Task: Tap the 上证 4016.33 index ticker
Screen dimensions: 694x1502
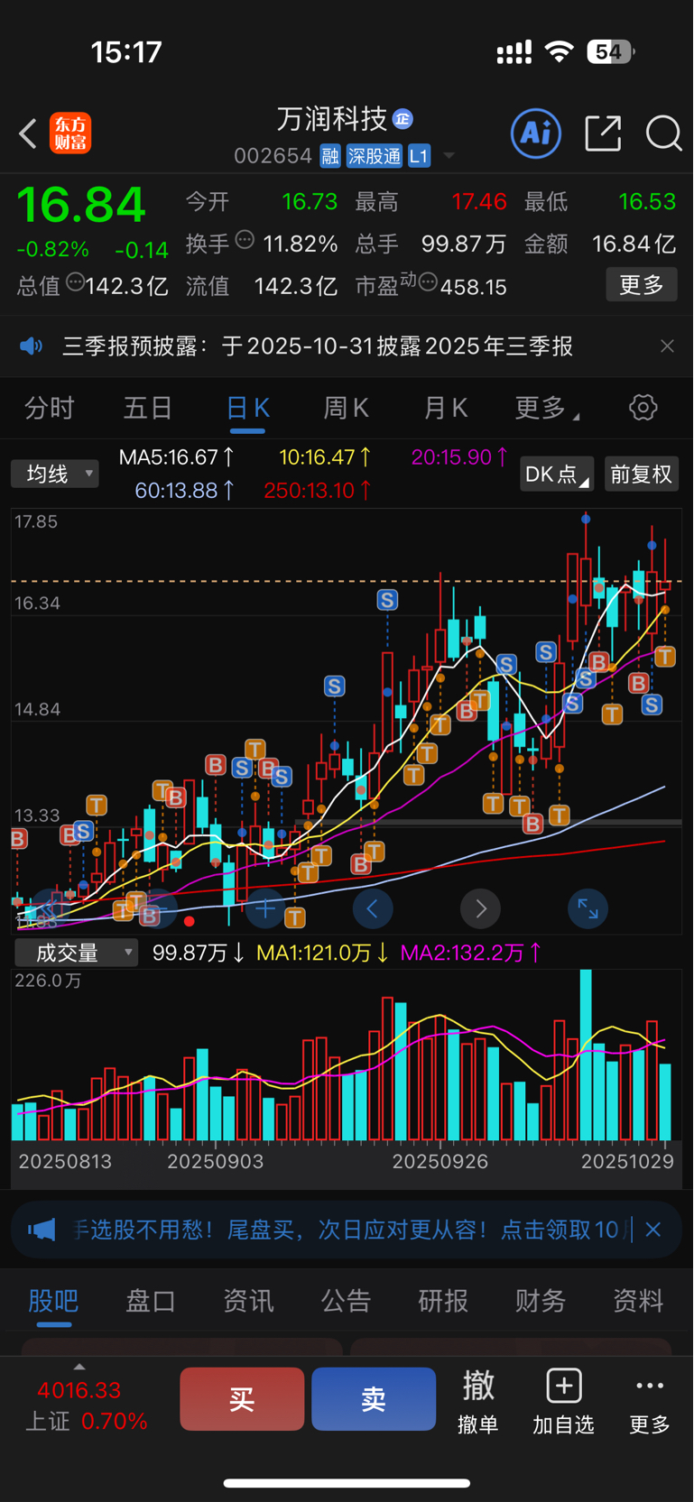Action: pyautogui.click(x=87, y=1405)
